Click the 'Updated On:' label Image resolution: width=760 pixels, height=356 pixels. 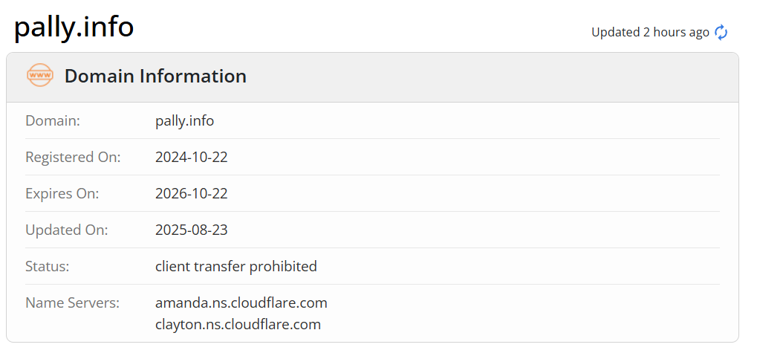point(67,230)
